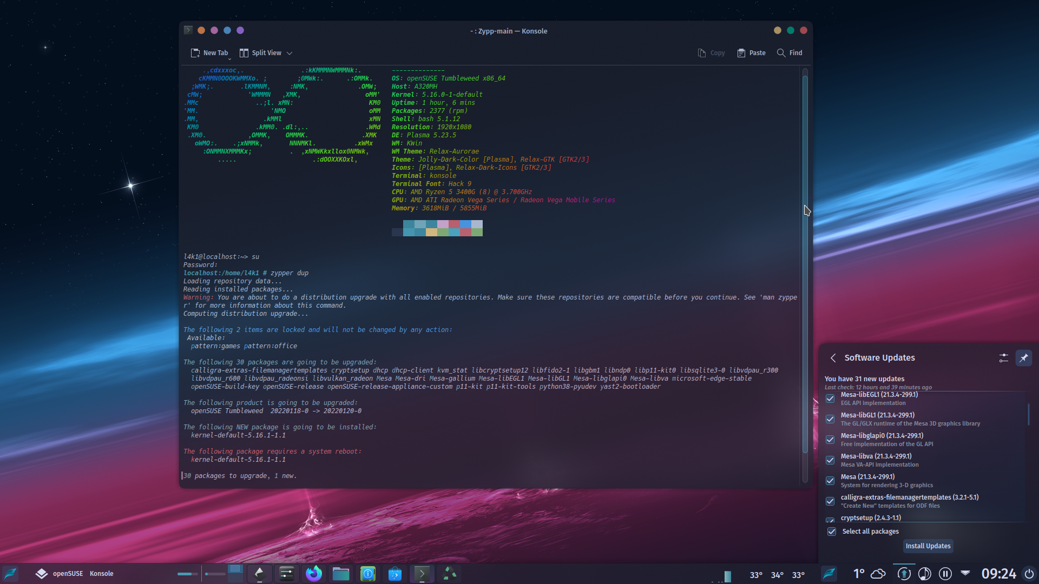Expand the Split View dropdown arrow

(x=290, y=53)
